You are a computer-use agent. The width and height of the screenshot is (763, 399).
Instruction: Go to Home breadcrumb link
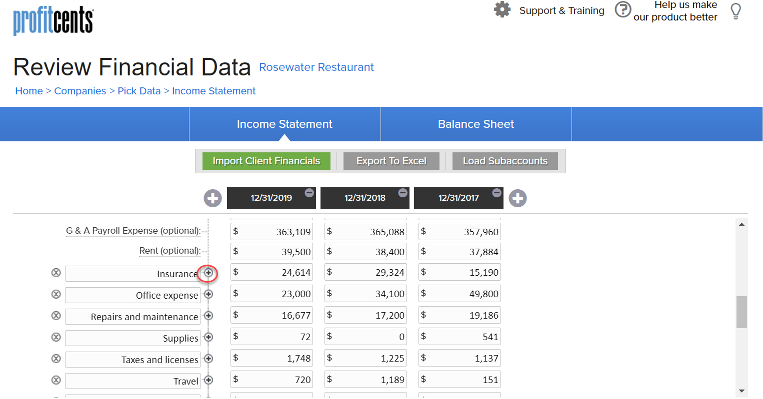coord(29,91)
